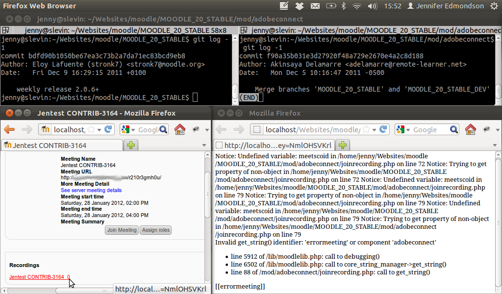Open the Jentest CONTRIB-3164 recording link
This screenshot has width=502, height=294.
(40, 277)
